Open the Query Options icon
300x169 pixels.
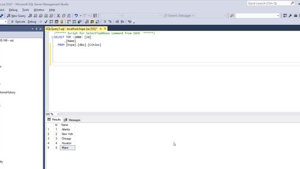point(56,22)
